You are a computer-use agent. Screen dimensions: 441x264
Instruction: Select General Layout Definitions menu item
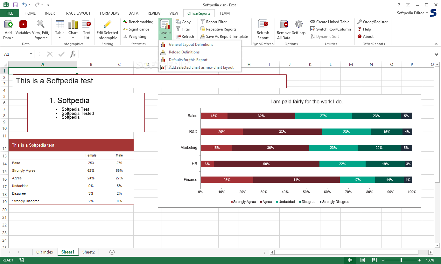[200, 45]
